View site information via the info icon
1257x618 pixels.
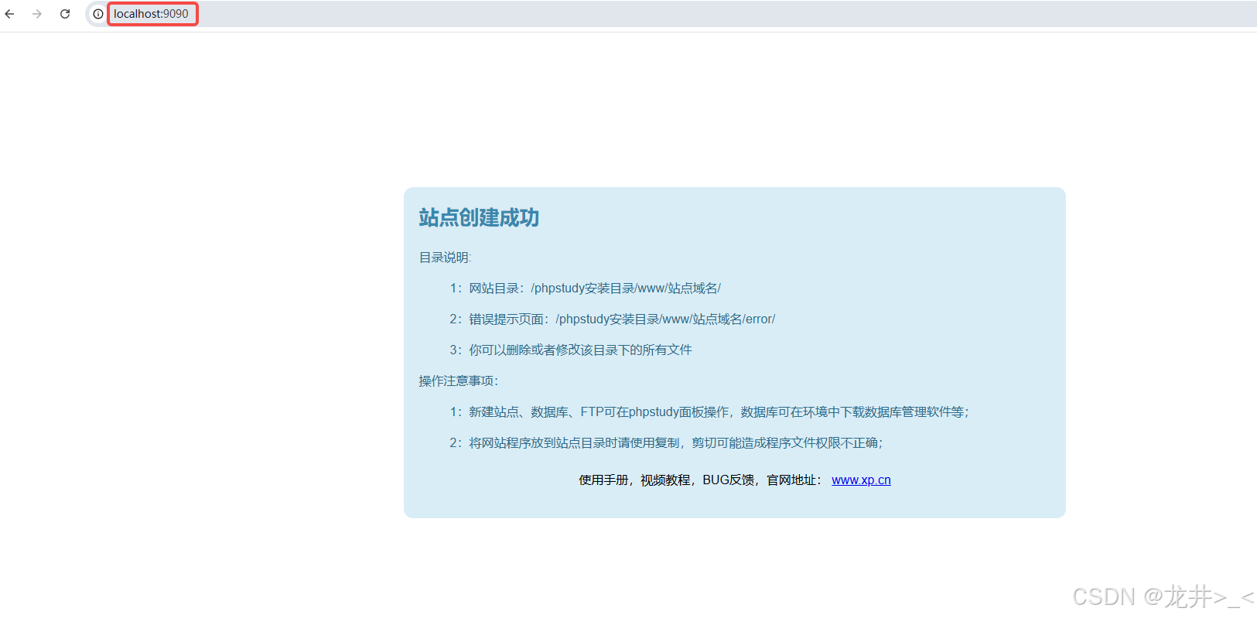click(98, 14)
